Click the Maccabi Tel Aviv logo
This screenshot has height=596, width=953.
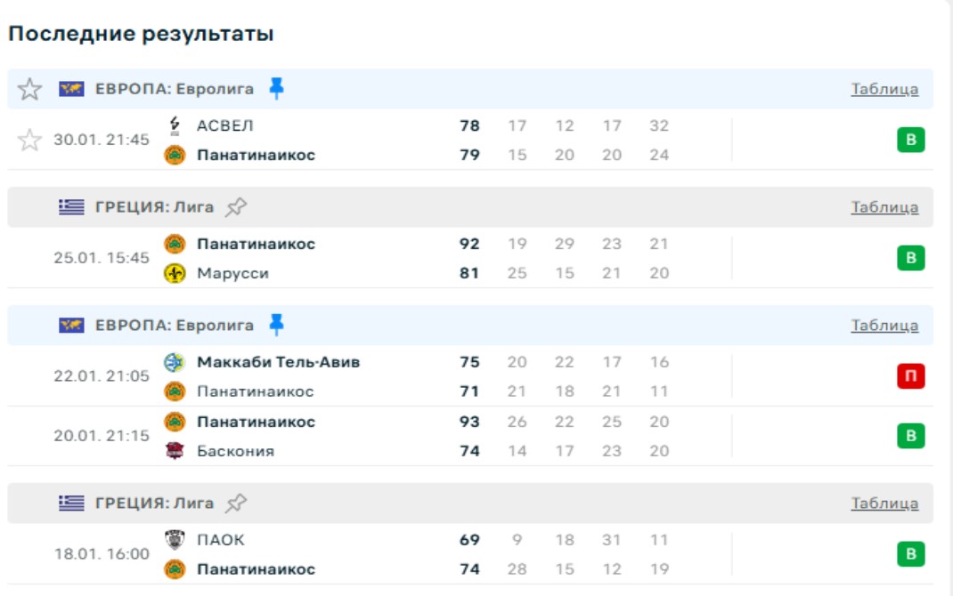point(175,362)
